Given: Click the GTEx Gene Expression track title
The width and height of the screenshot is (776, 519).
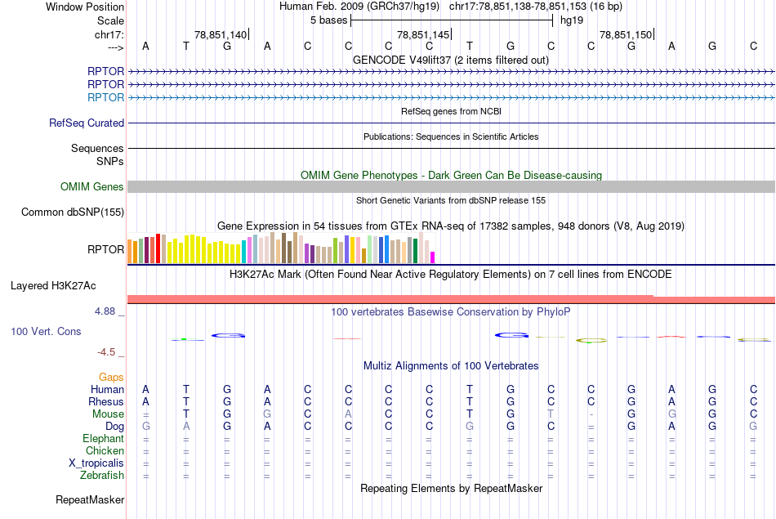Looking at the screenshot, I should 451,226.
